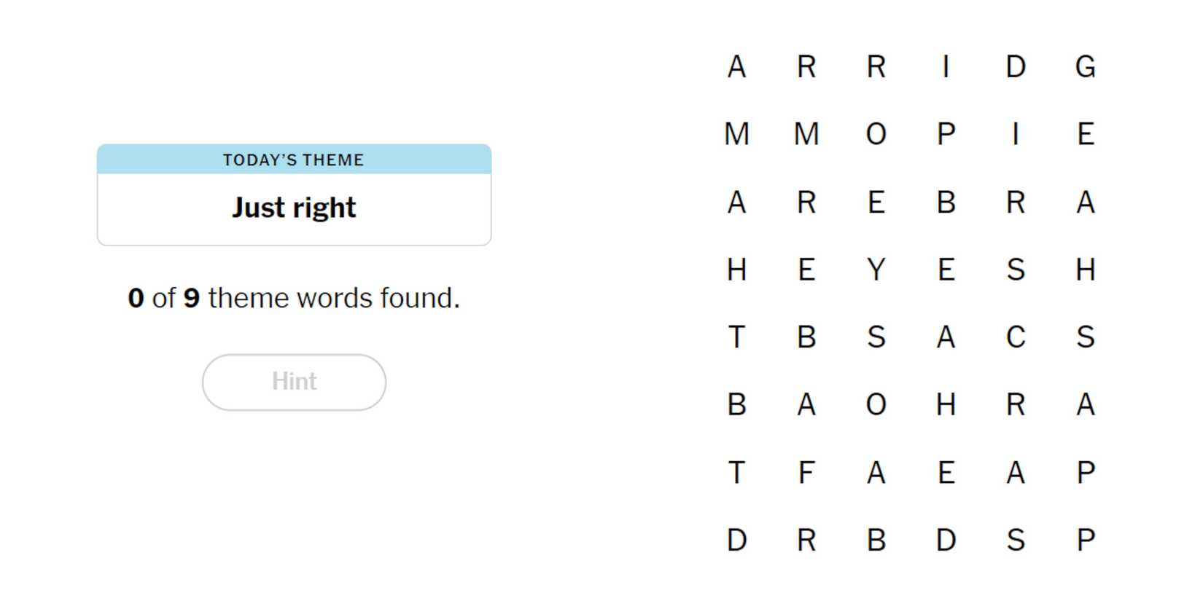
Task: Click the "Just right" theme card
Action: pos(294,208)
